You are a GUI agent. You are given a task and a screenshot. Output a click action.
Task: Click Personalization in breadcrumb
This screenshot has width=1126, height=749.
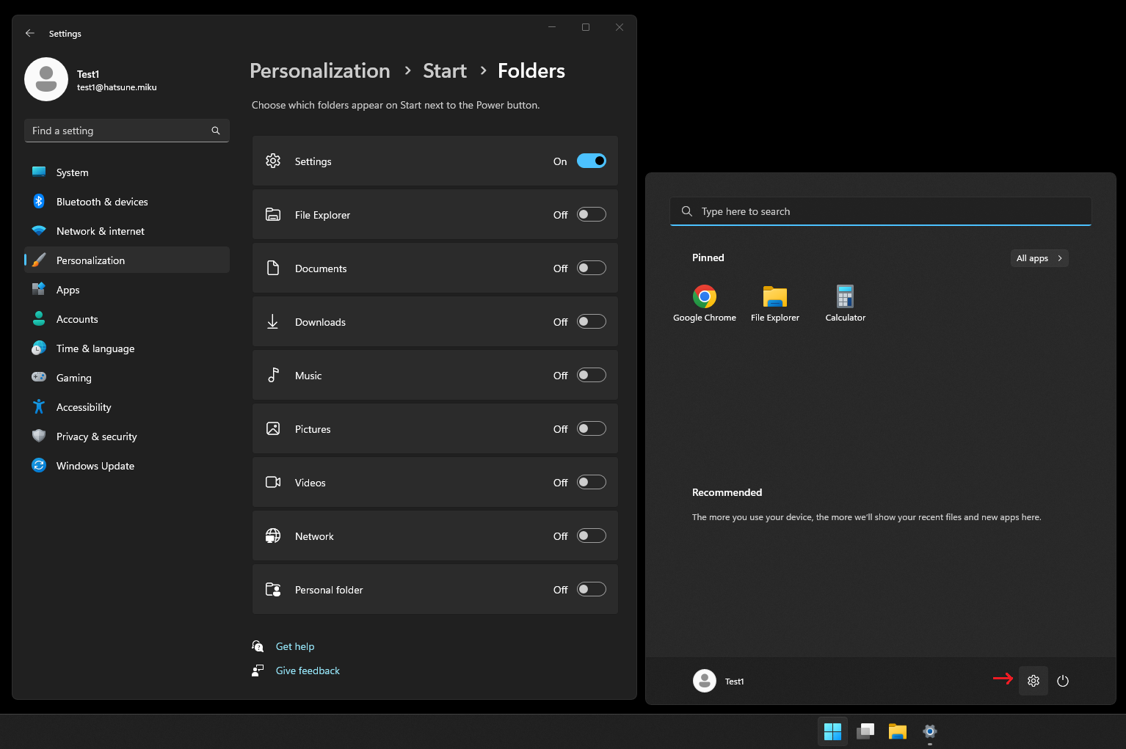320,70
